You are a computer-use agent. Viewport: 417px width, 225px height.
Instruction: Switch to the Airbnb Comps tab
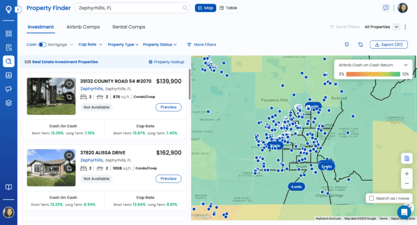point(83,27)
